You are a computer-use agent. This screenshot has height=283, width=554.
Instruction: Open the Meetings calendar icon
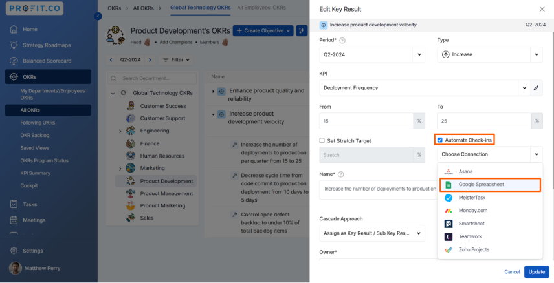point(14,220)
